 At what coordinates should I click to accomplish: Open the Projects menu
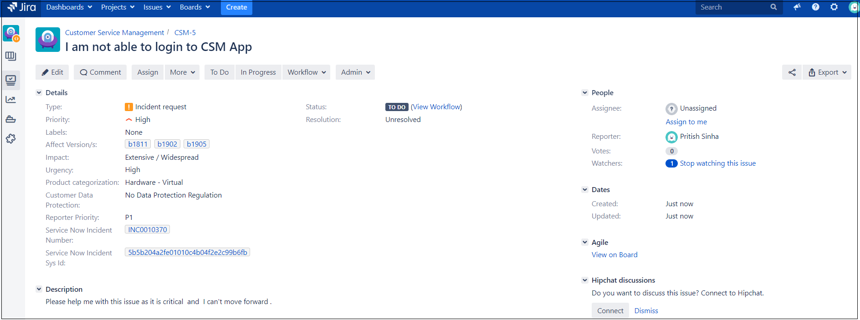[118, 7]
